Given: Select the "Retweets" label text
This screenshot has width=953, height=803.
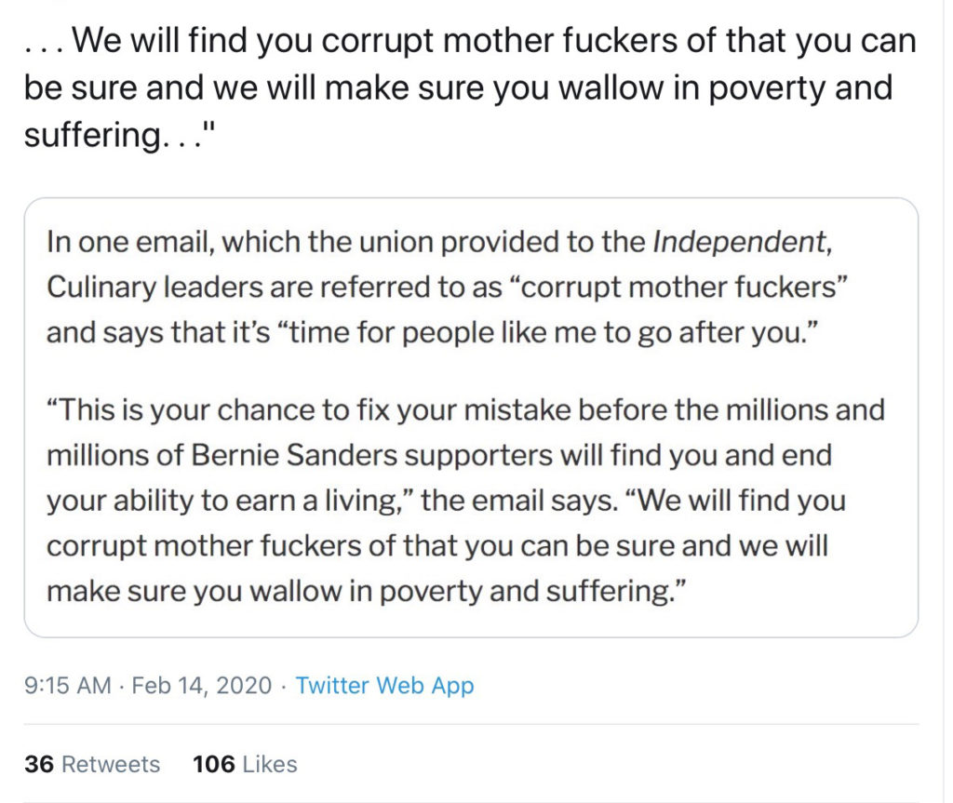Looking at the screenshot, I should tap(112, 764).
